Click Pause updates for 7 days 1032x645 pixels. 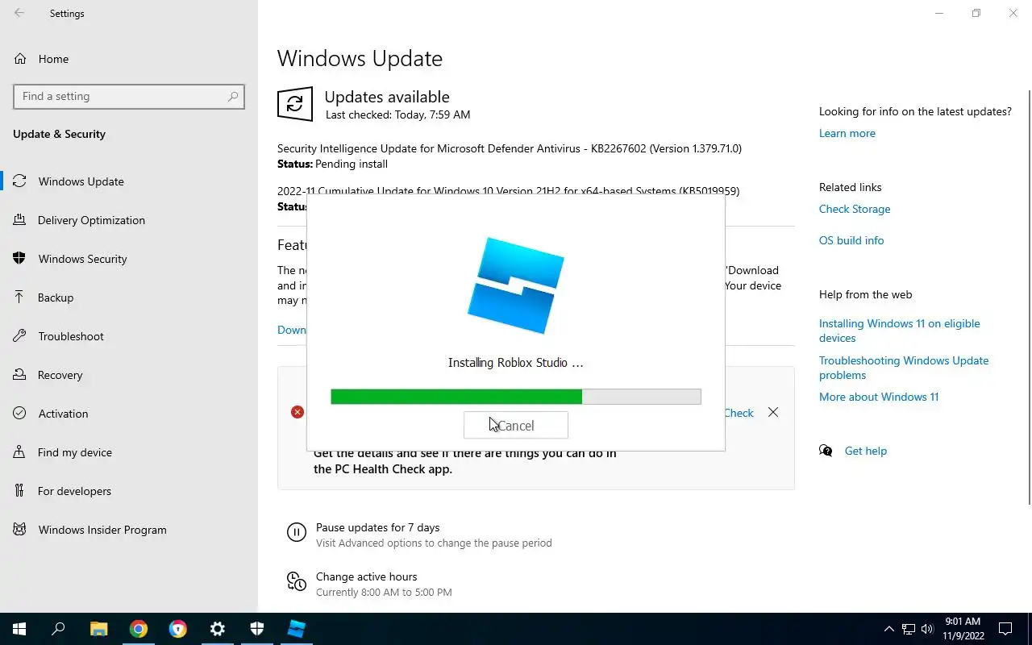coord(377,527)
